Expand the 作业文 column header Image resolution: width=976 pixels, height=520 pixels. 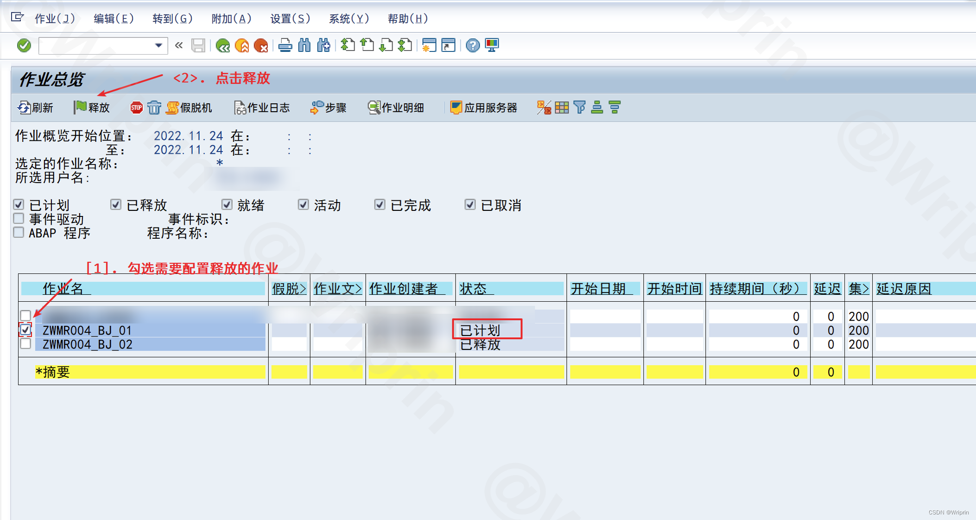click(337, 288)
